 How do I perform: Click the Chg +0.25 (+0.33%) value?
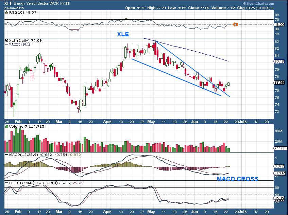click(x=254, y=8)
